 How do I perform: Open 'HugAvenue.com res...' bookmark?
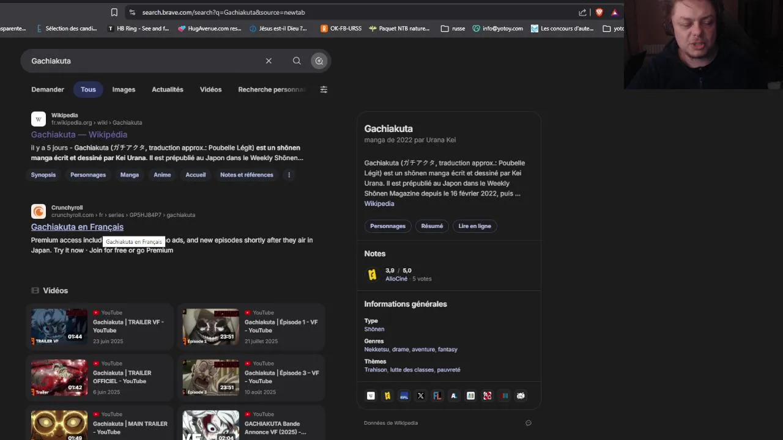pos(210,28)
